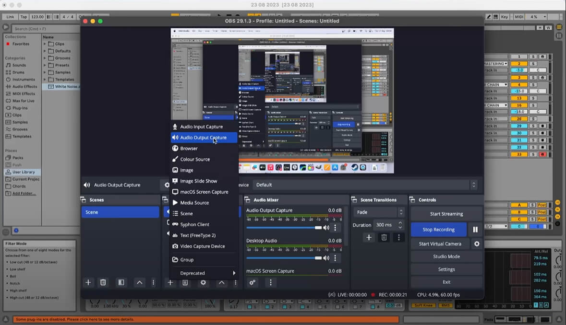This screenshot has height=325, width=566.
Task: Click the disabled plug-ins warning bar
Action: 206,319
